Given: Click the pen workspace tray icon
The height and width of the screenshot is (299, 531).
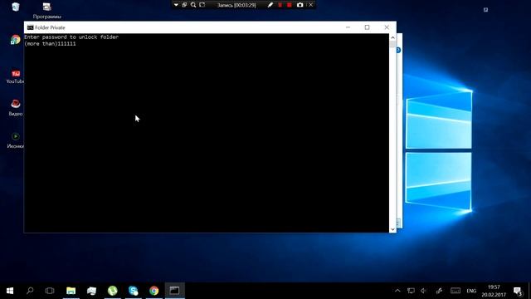Looking at the screenshot, I should 439,291.
